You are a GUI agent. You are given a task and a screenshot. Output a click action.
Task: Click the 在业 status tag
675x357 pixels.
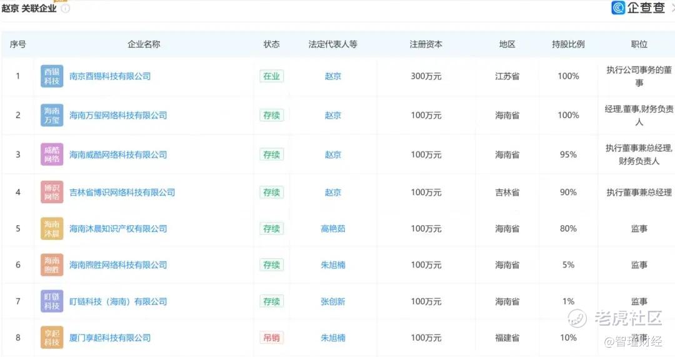click(x=272, y=76)
